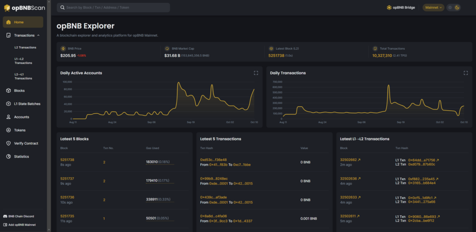This screenshot has width=476, height=232.
Task: Open L2 Txn 0xd079...87b60c
Action: [422, 164]
